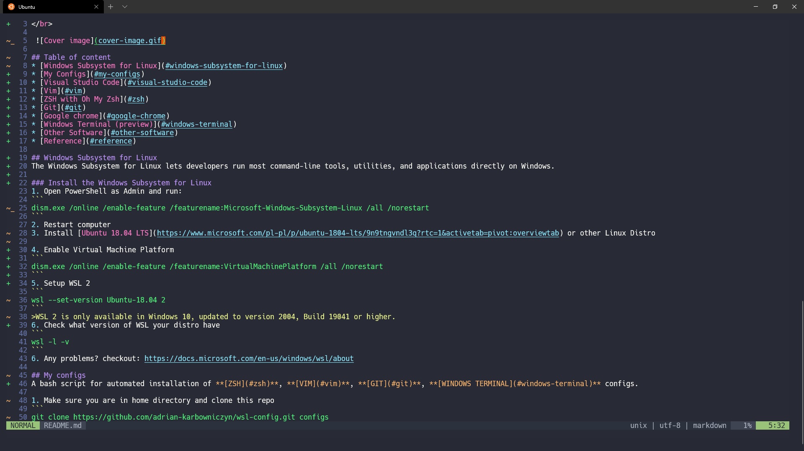Viewport: 804px width, 451px height.
Task: Click the dism.exe Microsoft-Windows-Subsystem-Linux command line
Action: point(230,208)
